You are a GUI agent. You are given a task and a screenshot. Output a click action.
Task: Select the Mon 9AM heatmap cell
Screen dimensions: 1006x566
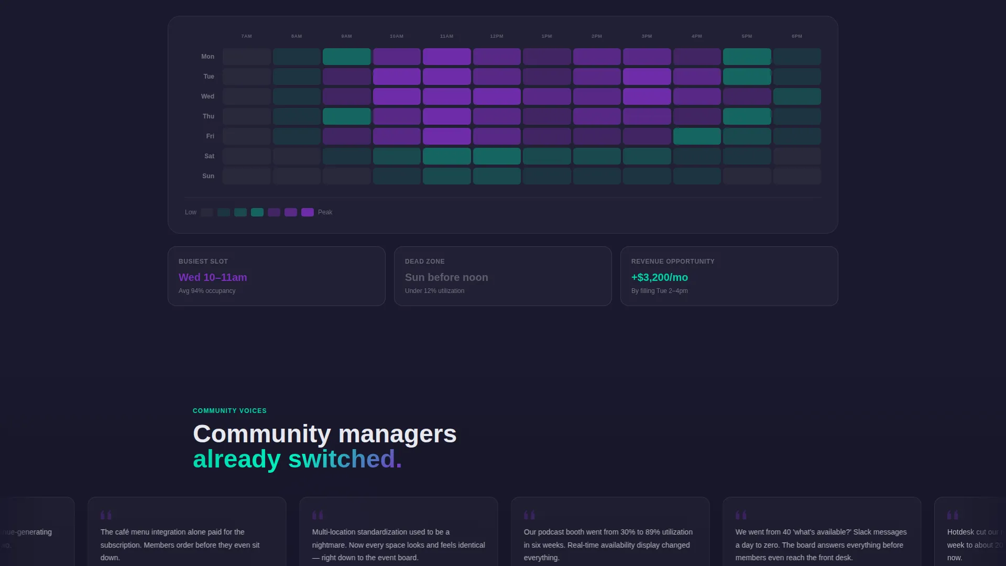tap(347, 57)
